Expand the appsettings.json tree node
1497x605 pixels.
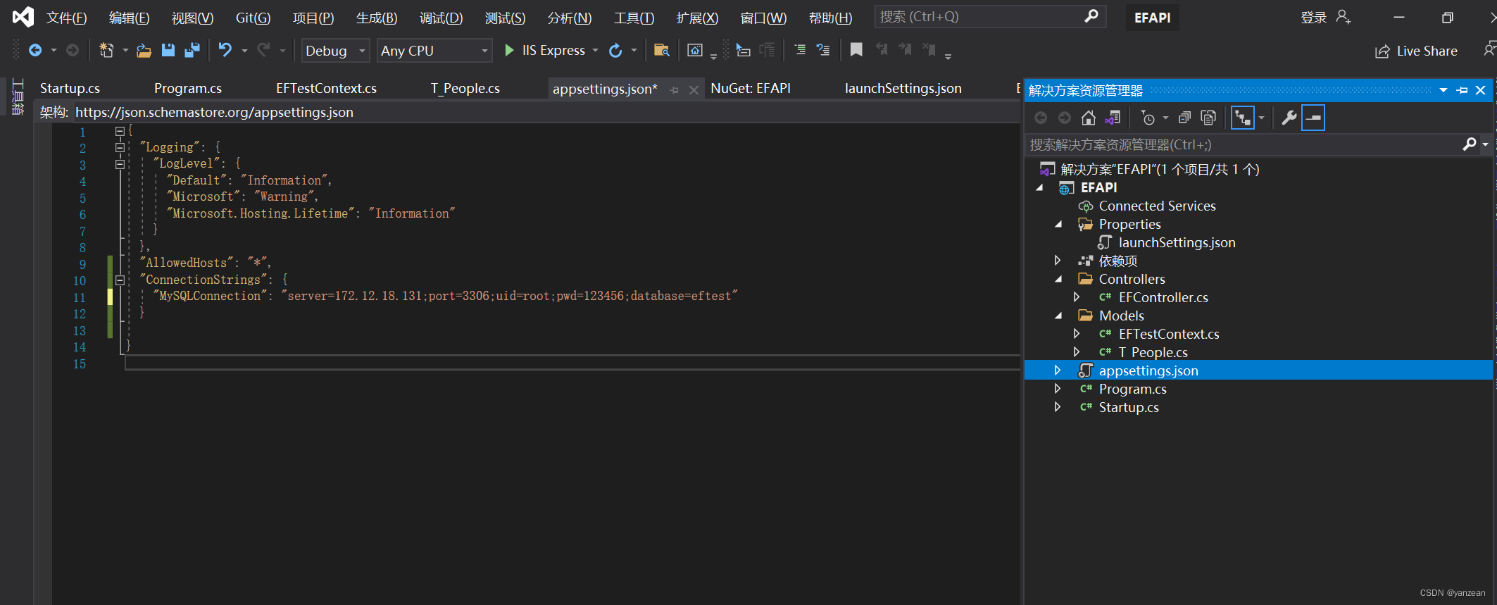point(1058,370)
